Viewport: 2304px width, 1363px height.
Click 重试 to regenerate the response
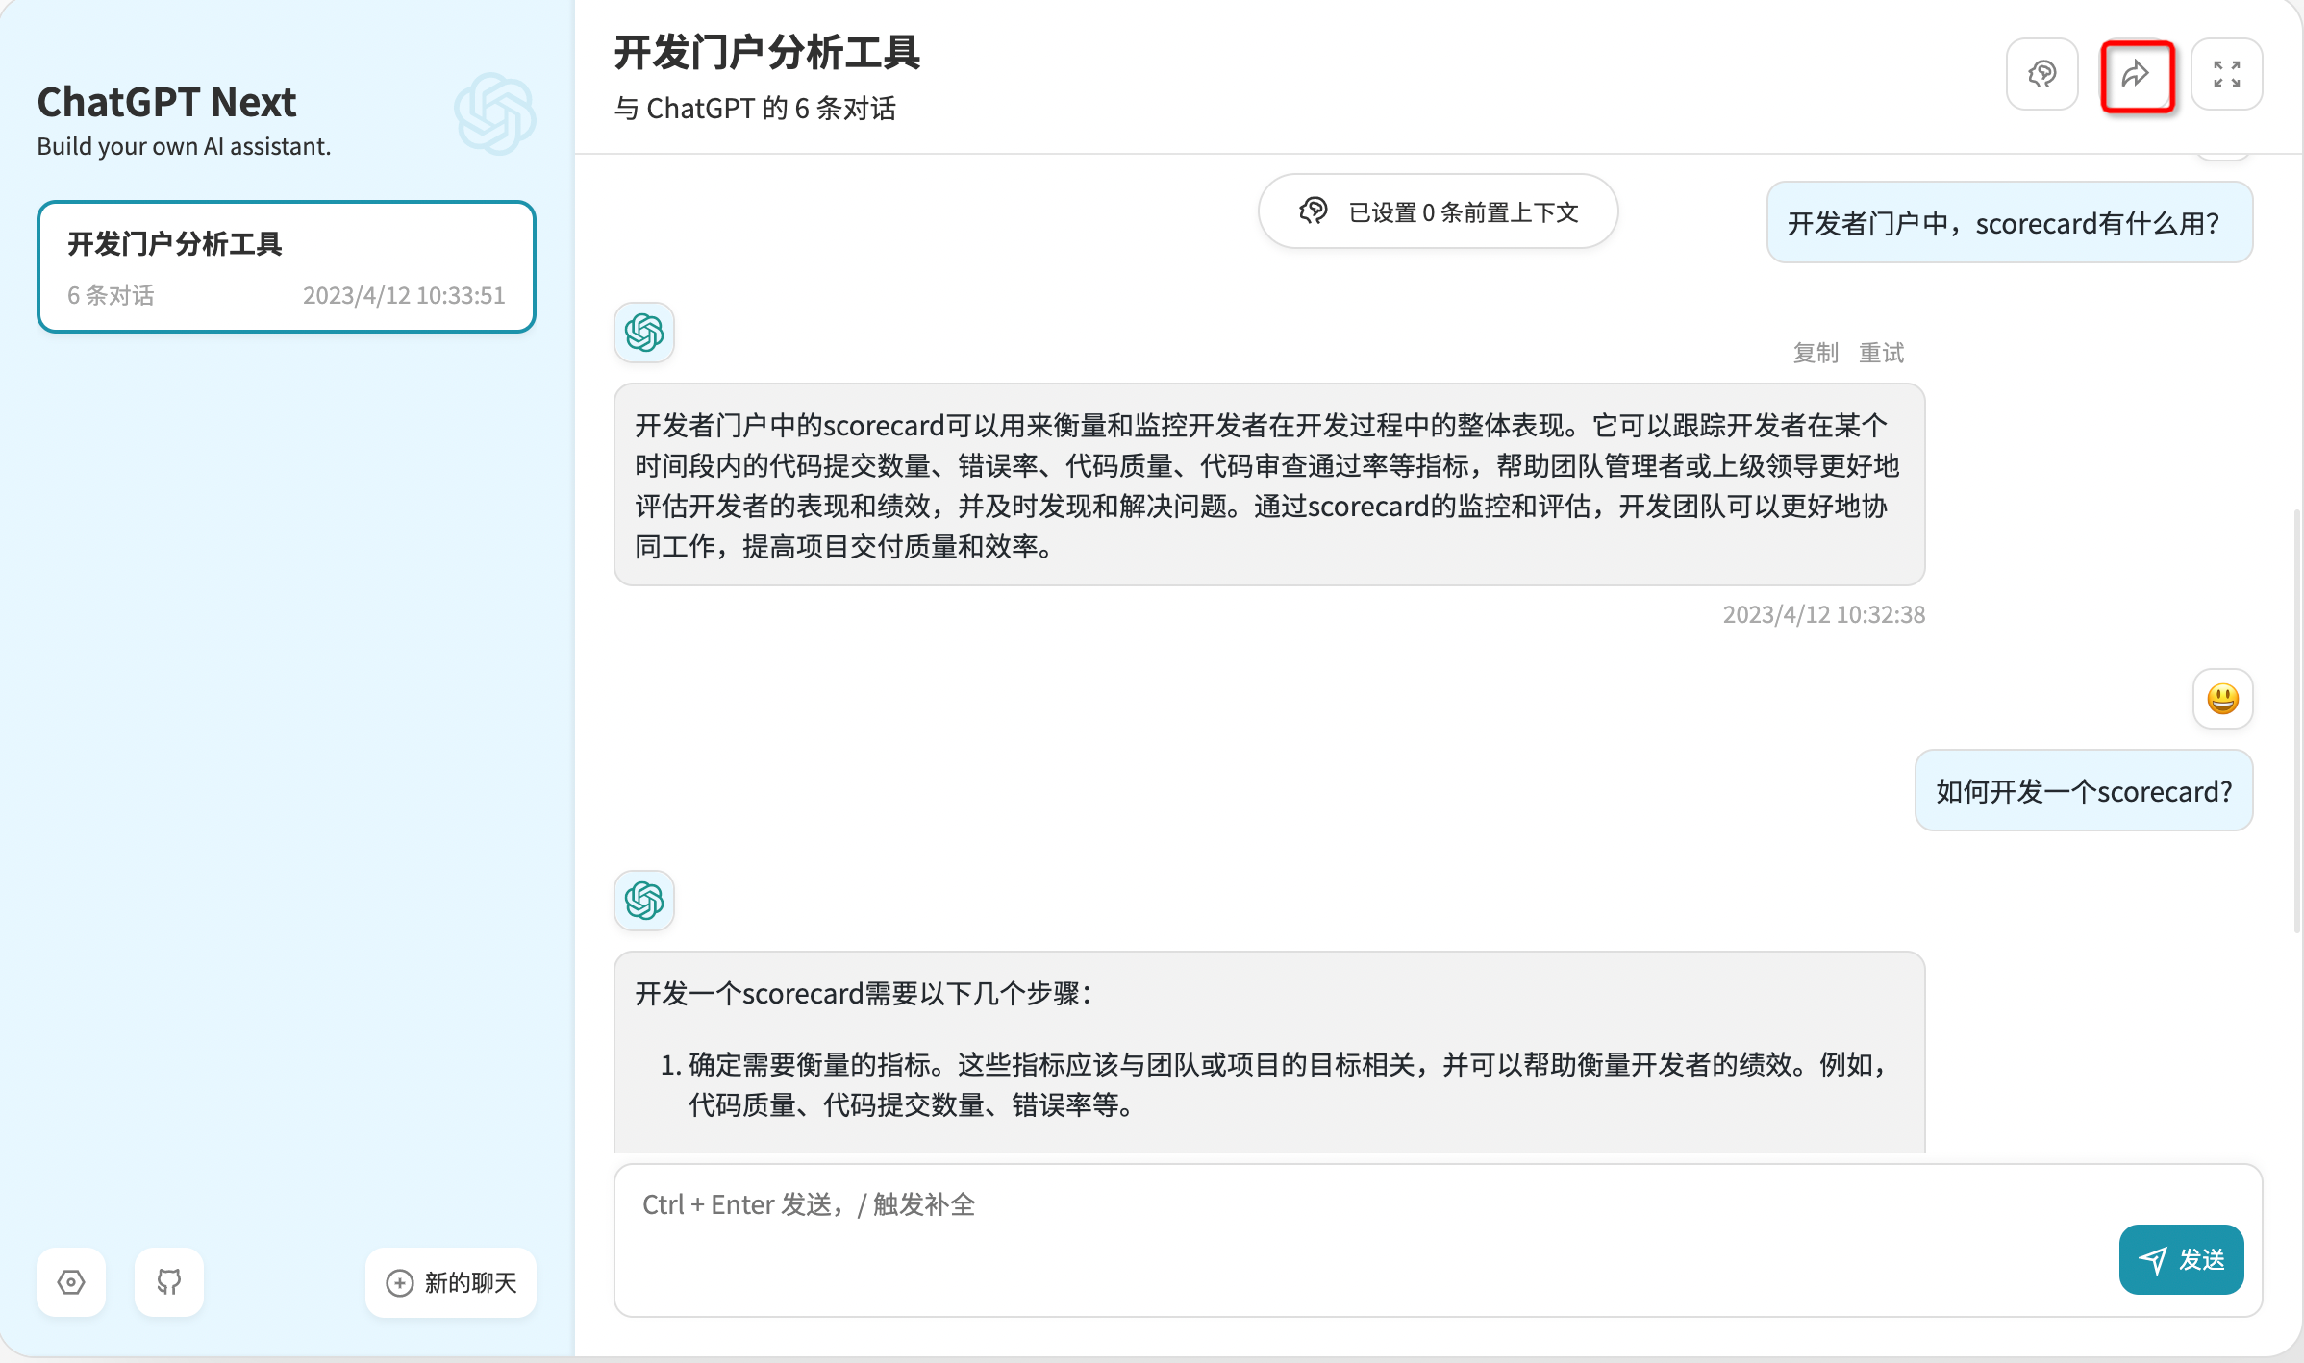tap(1882, 353)
